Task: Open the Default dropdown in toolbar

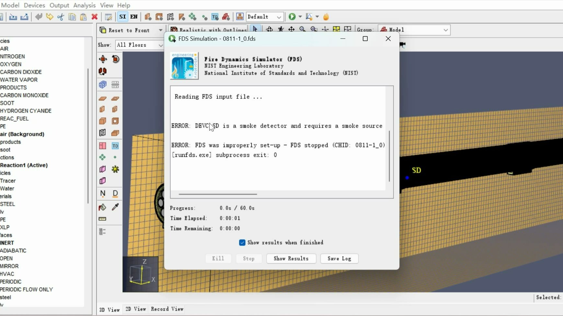Action: click(x=265, y=17)
